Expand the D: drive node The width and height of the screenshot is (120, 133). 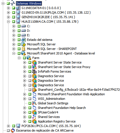click(x=14, y=31)
